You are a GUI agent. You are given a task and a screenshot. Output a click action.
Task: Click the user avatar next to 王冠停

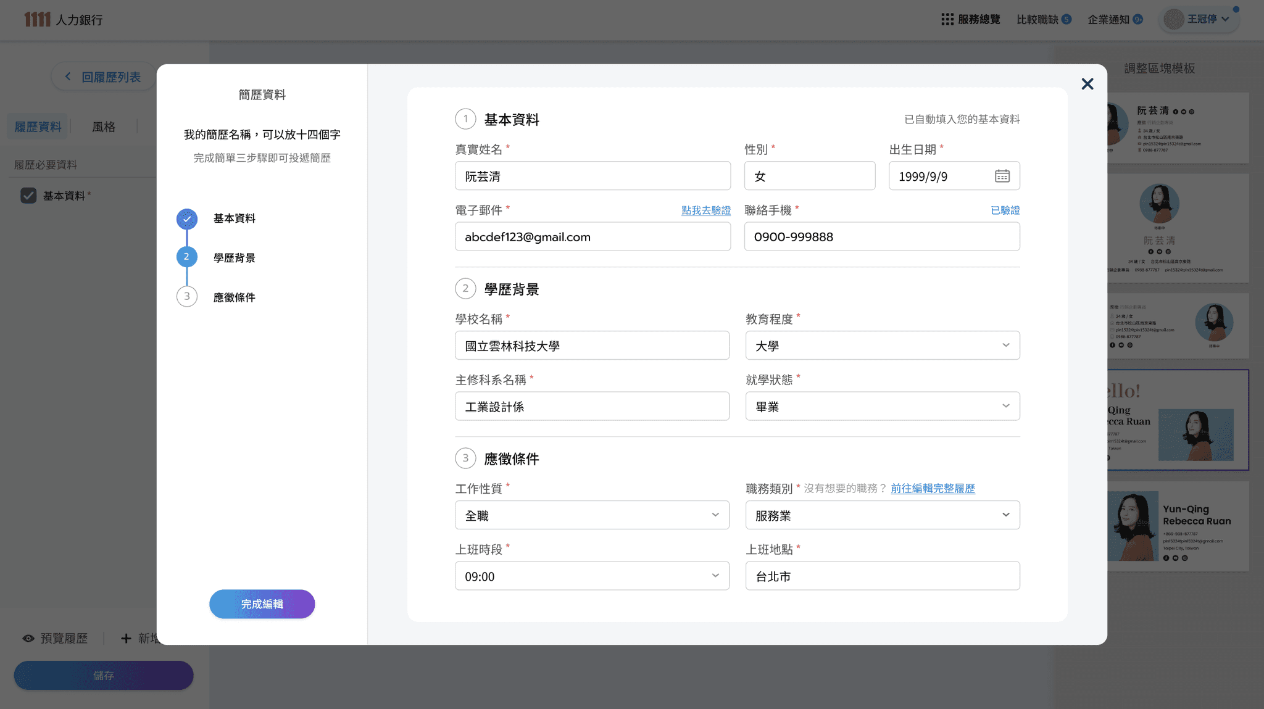(x=1173, y=19)
